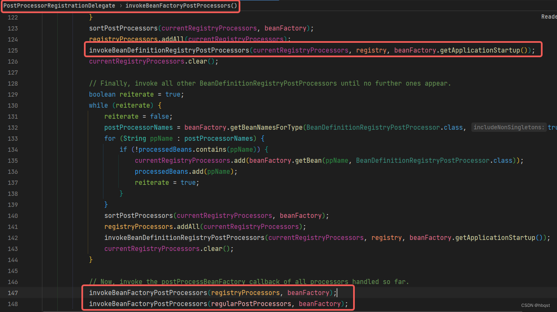557x312 pixels.
Task: Click registryProcessors.addAll on line 141
Action: 152,227
